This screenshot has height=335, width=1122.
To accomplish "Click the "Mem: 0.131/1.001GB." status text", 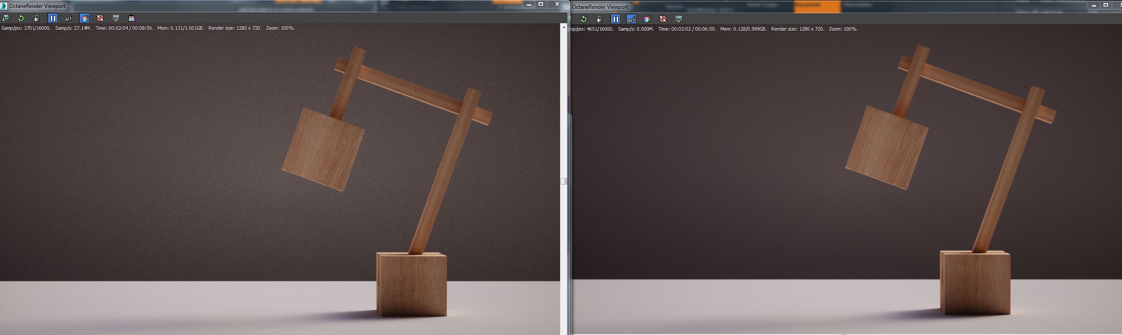I will point(181,28).
